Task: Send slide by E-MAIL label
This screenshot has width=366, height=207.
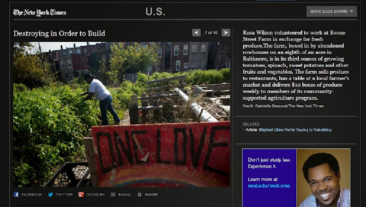Action: point(125,194)
